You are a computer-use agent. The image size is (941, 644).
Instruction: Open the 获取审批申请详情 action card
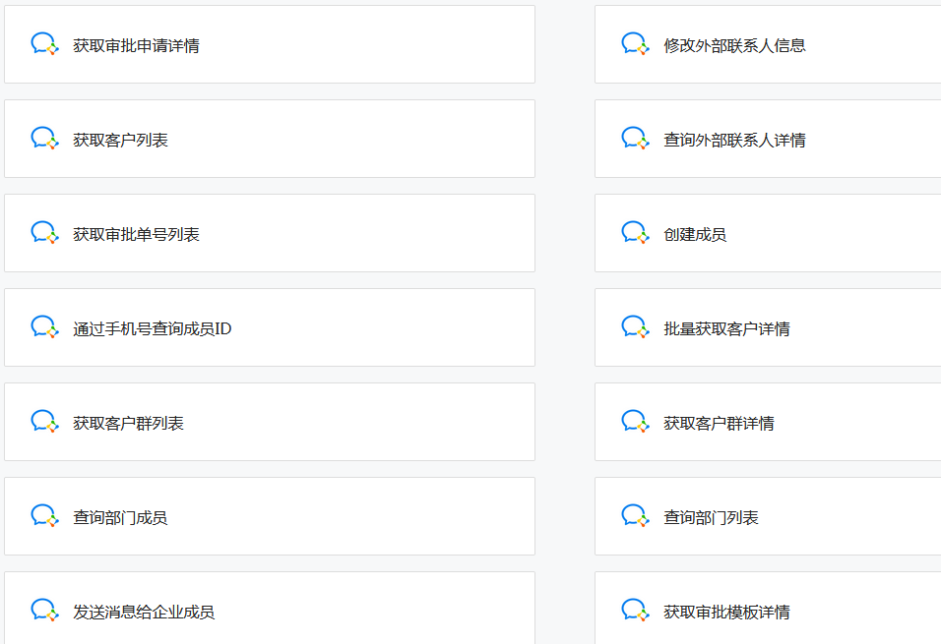click(x=270, y=44)
